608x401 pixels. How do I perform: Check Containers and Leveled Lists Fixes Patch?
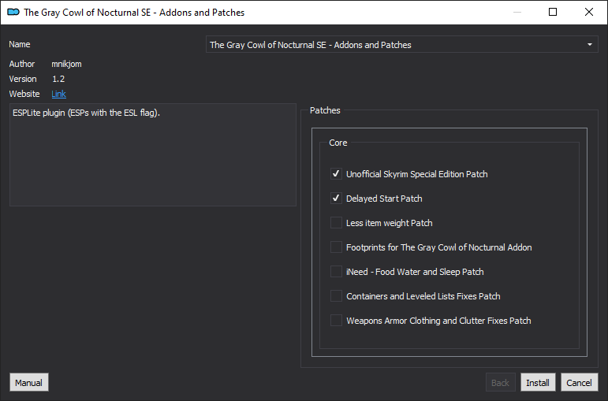pyautogui.click(x=336, y=296)
